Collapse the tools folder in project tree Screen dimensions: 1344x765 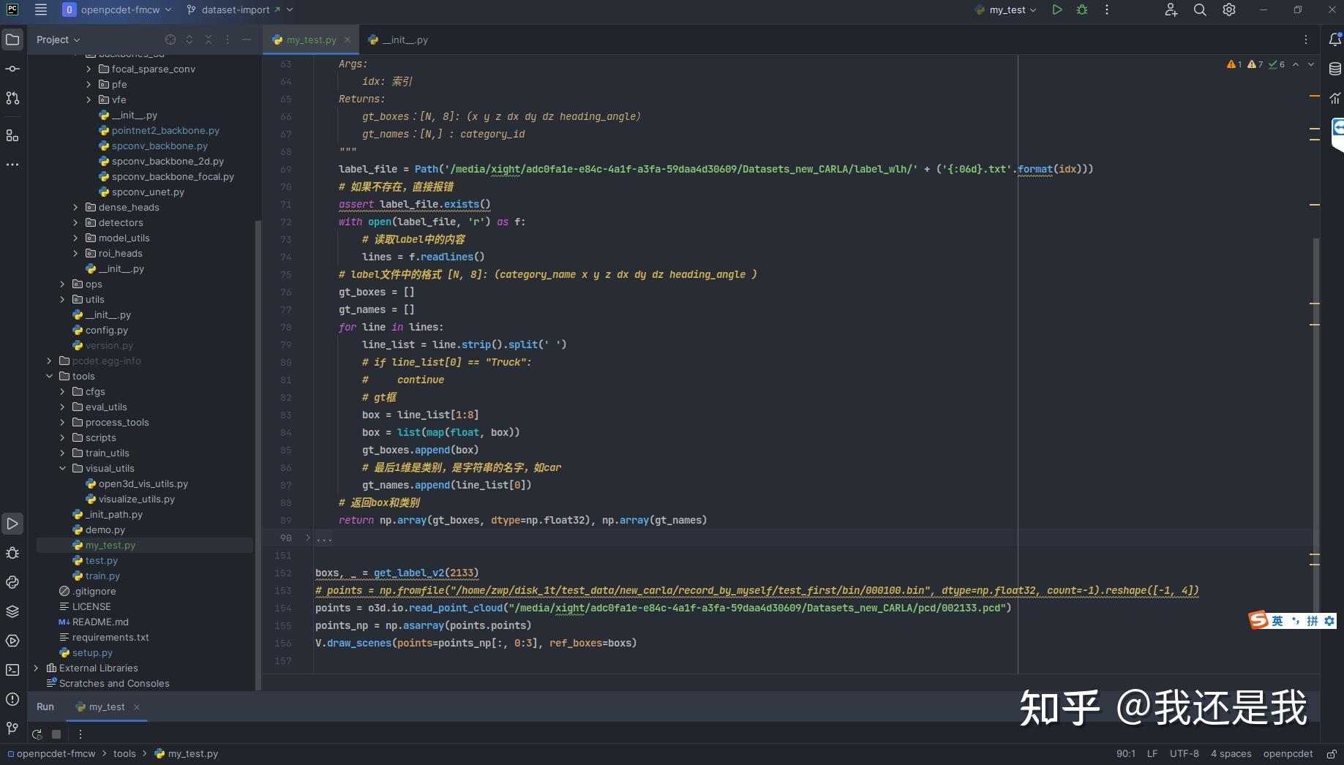point(50,376)
